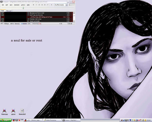Image resolution: width=152 pixels, height=122 pixels.
Task: Launch foobar2000 from the Quick Launch bar
Action: [16, 120]
